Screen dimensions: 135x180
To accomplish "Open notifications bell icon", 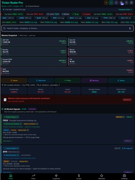I will (x=126, y=3).
